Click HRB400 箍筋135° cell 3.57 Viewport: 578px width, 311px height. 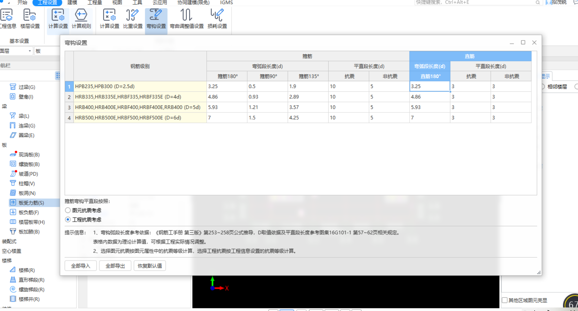point(308,107)
